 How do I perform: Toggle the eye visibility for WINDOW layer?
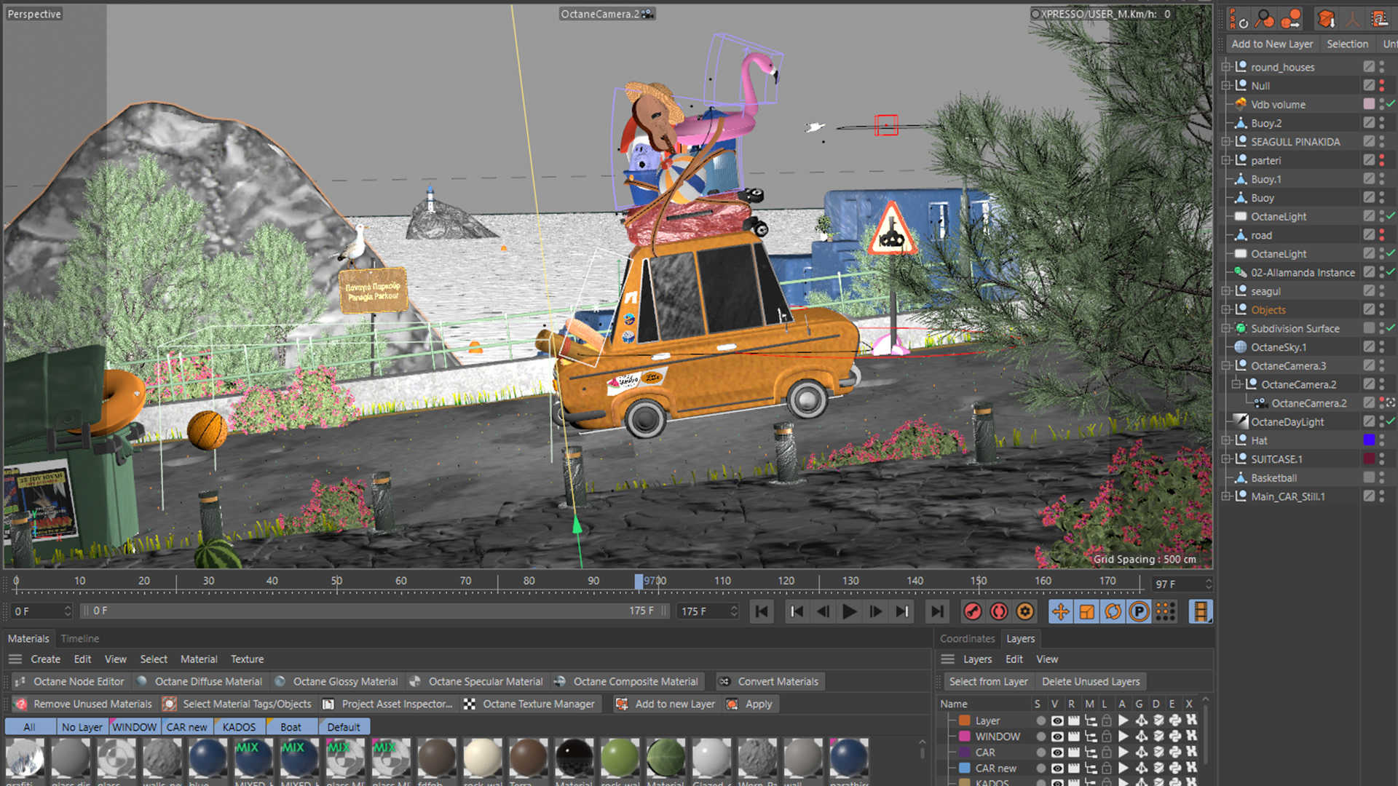(x=1057, y=737)
